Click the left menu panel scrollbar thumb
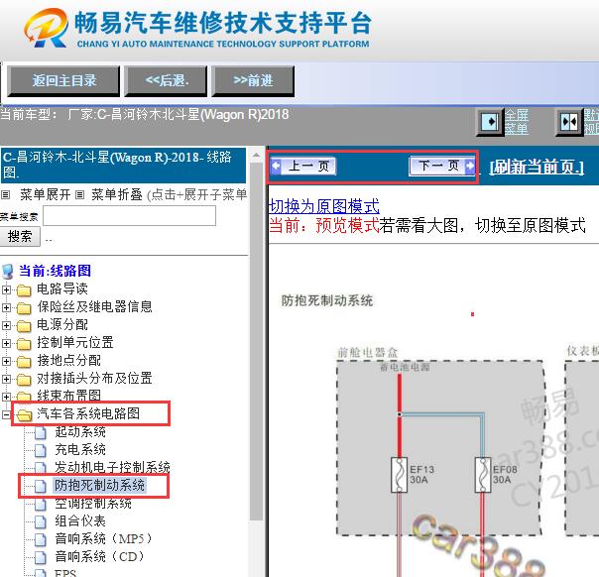Image resolution: width=599 pixels, height=577 pixels. pyautogui.click(x=256, y=341)
